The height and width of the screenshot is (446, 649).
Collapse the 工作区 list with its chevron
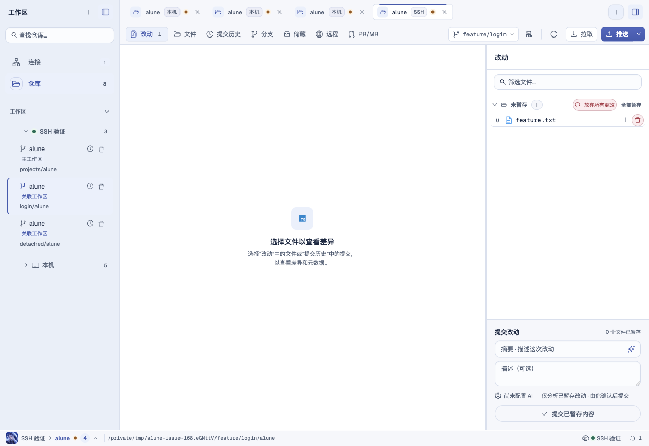coord(106,111)
